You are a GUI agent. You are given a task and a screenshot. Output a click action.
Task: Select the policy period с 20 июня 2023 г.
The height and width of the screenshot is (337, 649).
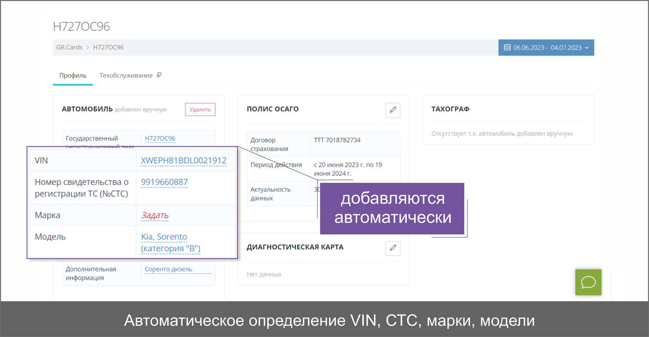(x=348, y=169)
